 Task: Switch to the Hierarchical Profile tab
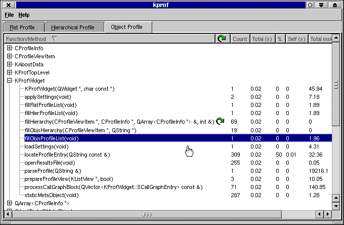pyautogui.click(x=74, y=27)
